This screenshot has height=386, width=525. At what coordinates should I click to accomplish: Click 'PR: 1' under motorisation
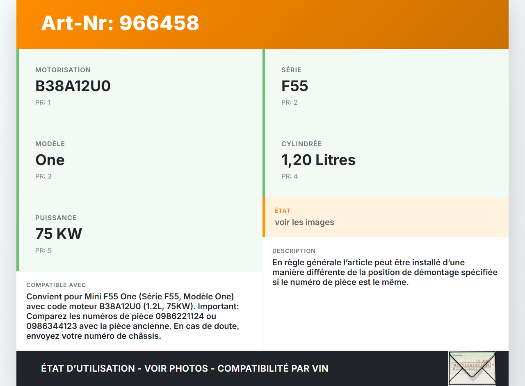(x=43, y=102)
